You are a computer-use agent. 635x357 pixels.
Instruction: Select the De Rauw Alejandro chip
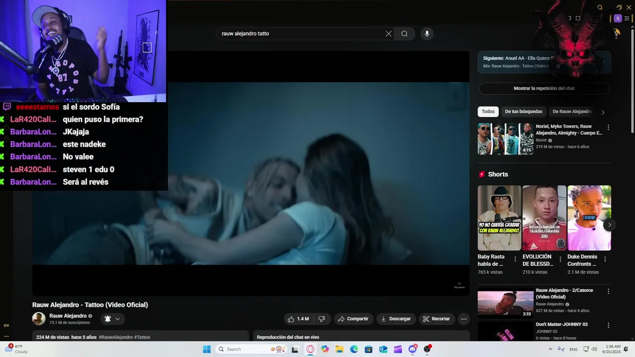(x=572, y=112)
